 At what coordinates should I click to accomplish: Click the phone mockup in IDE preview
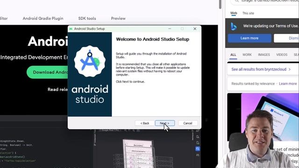click(x=138, y=154)
